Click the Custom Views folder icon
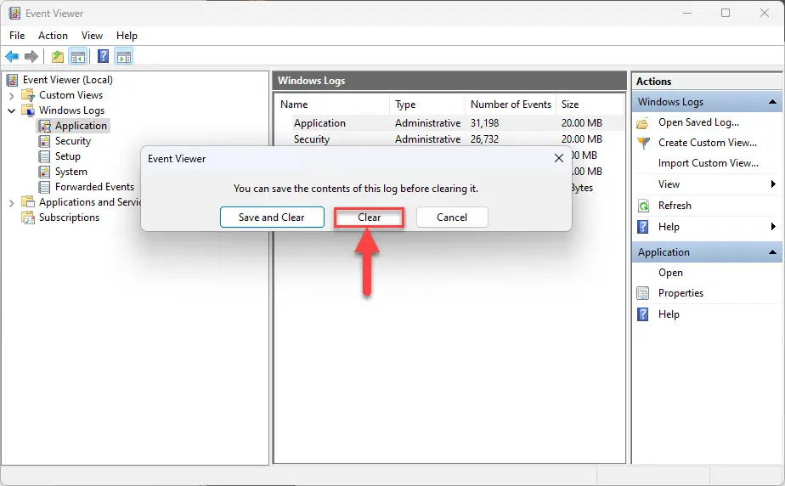The width and height of the screenshot is (785, 486). point(27,95)
